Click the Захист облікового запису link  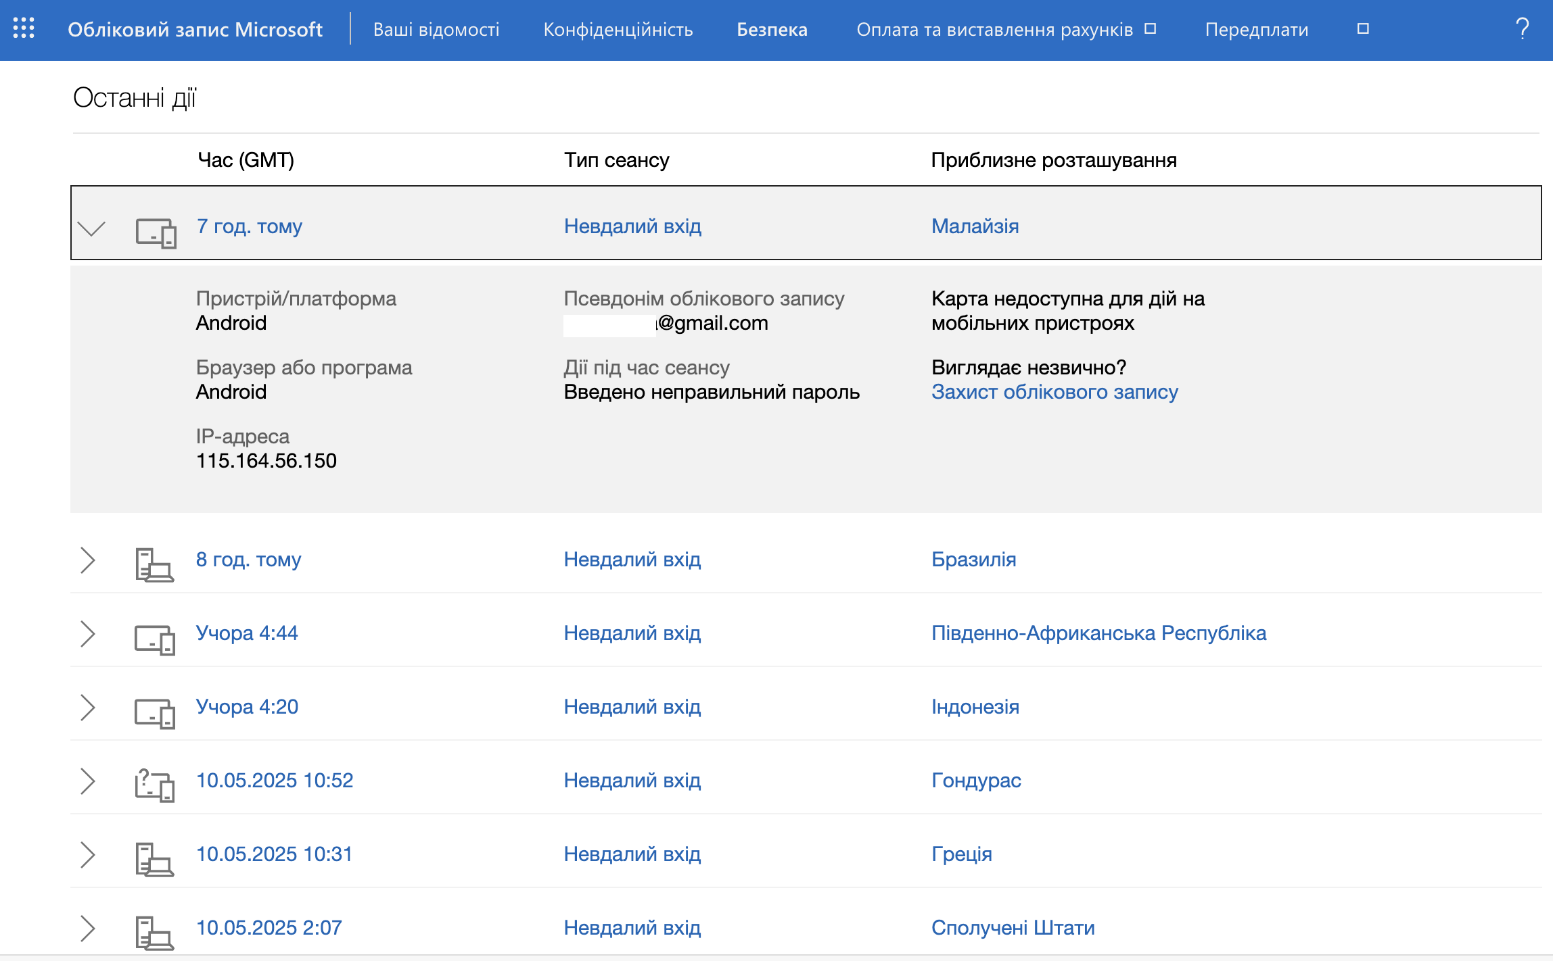tap(1054, 392)
